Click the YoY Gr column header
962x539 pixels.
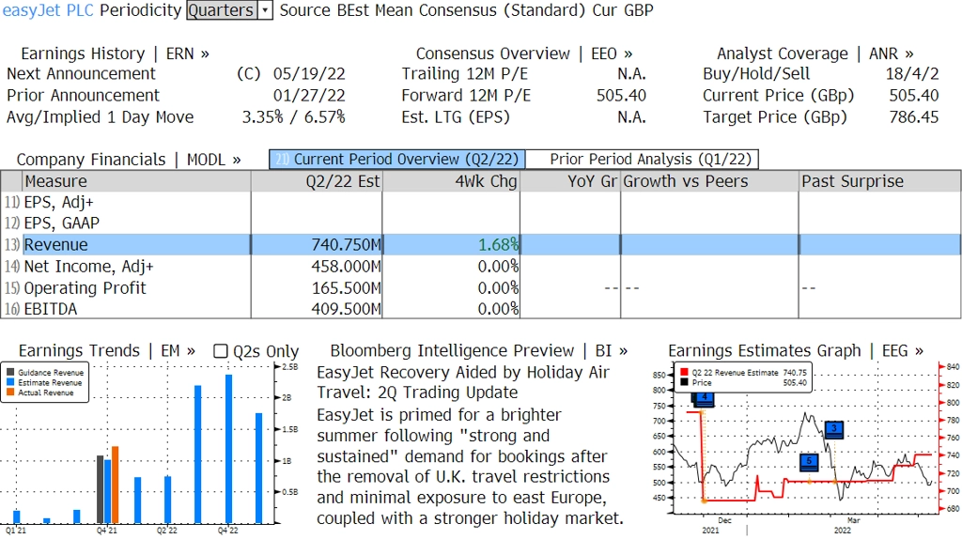coord(570,181)
